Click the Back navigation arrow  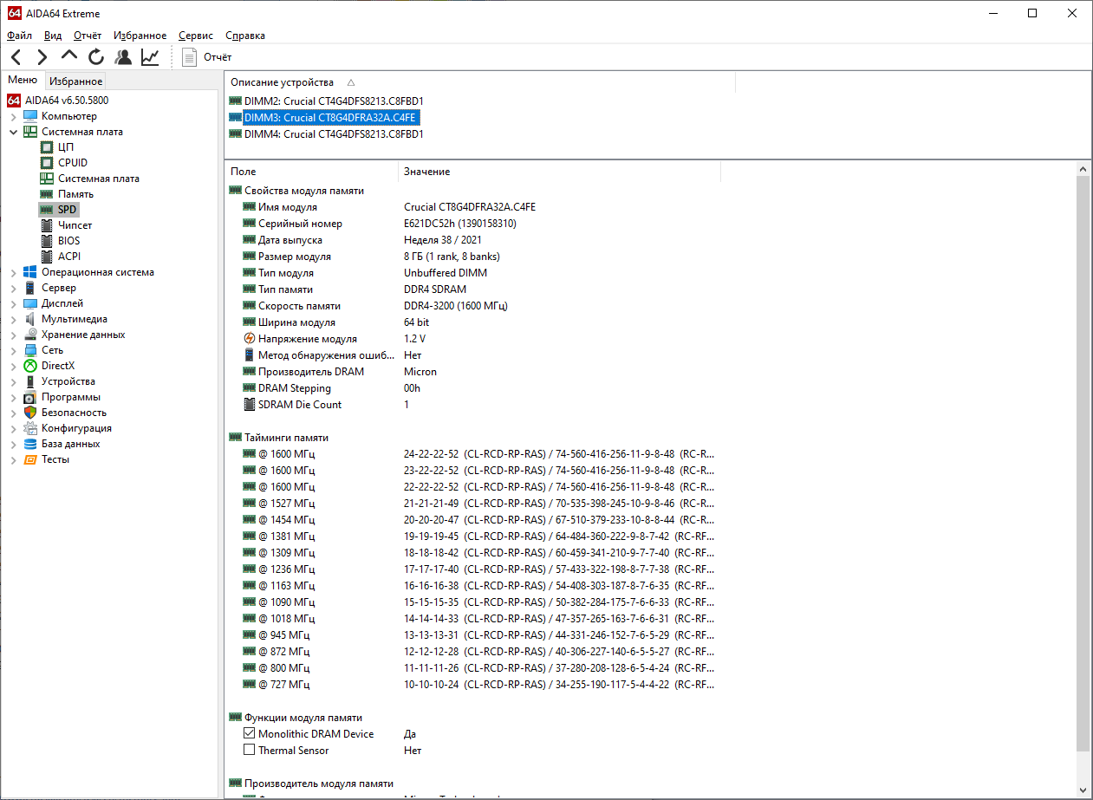point(16,57)
